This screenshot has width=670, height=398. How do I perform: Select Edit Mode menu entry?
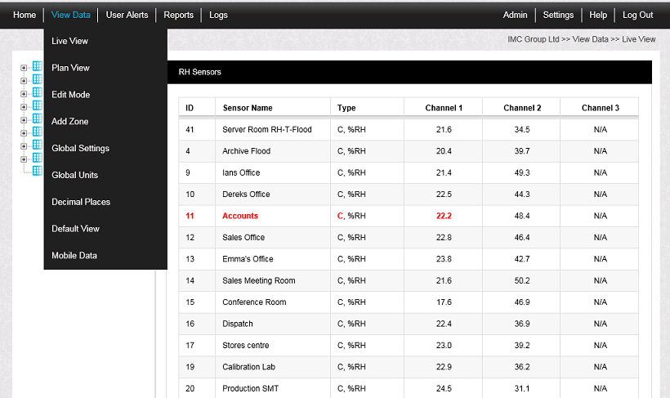coord(70,95)
